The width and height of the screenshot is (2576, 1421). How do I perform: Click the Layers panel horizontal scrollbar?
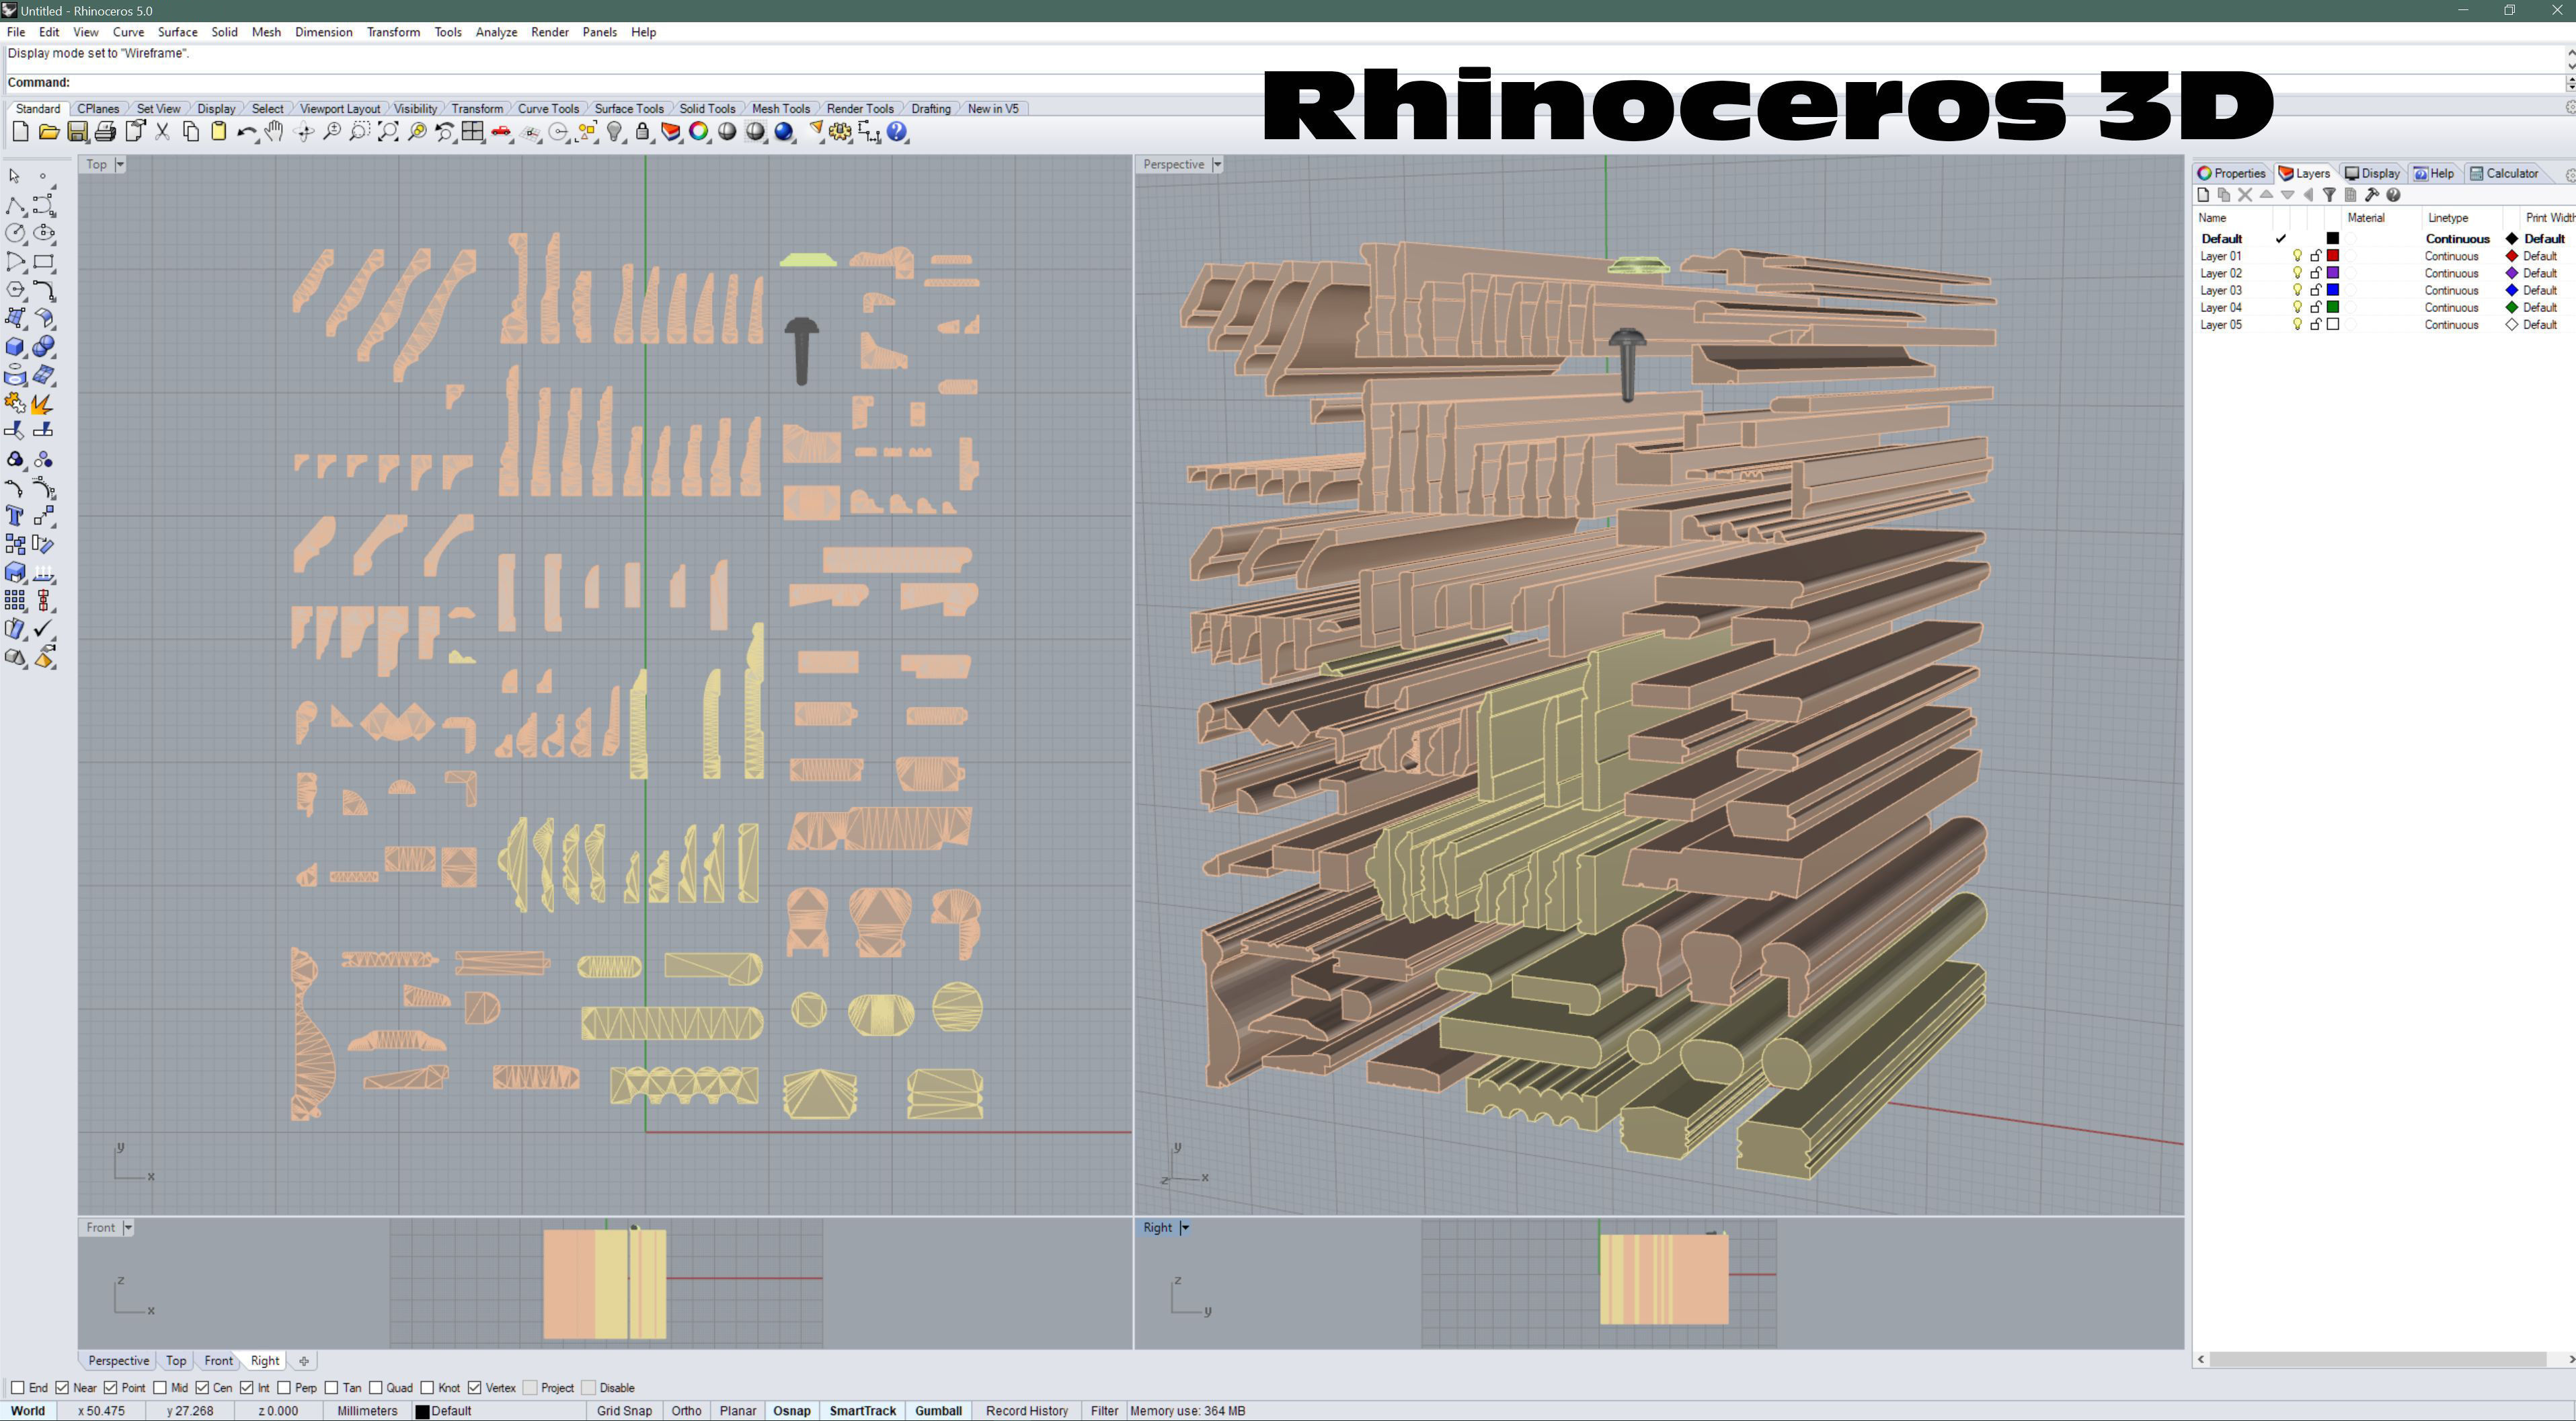click(2377, 1359)
